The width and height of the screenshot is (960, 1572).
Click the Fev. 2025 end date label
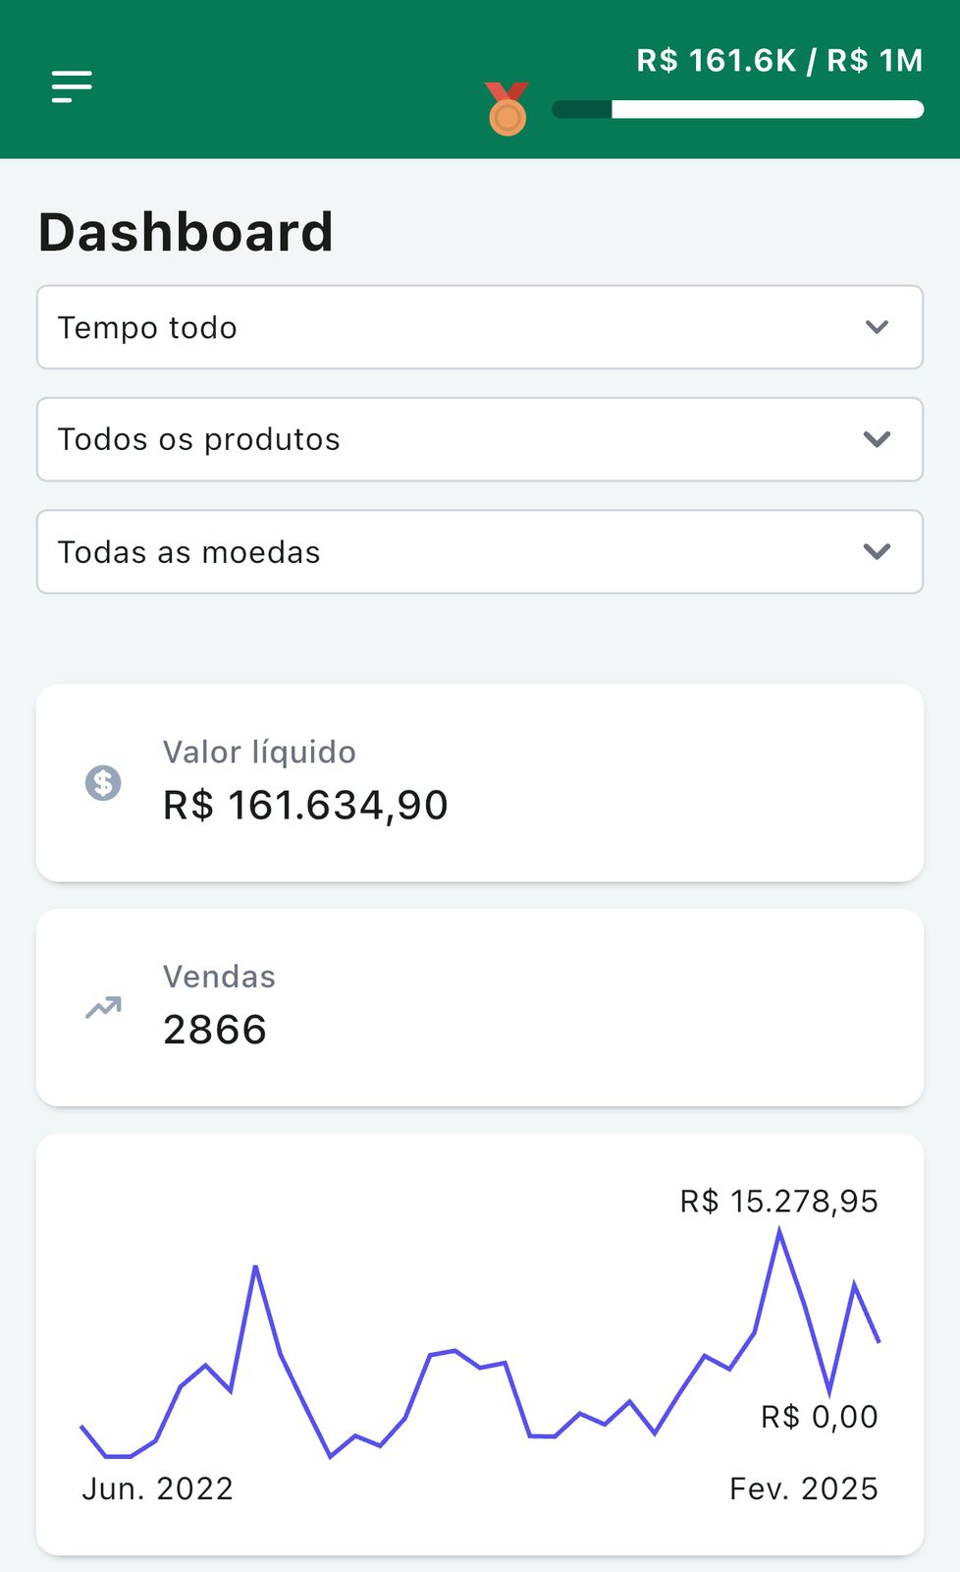803,1488
